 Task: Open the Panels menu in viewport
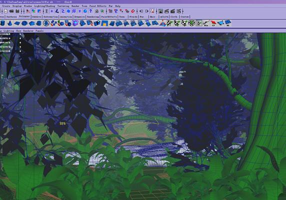click(x=39, y=31)
